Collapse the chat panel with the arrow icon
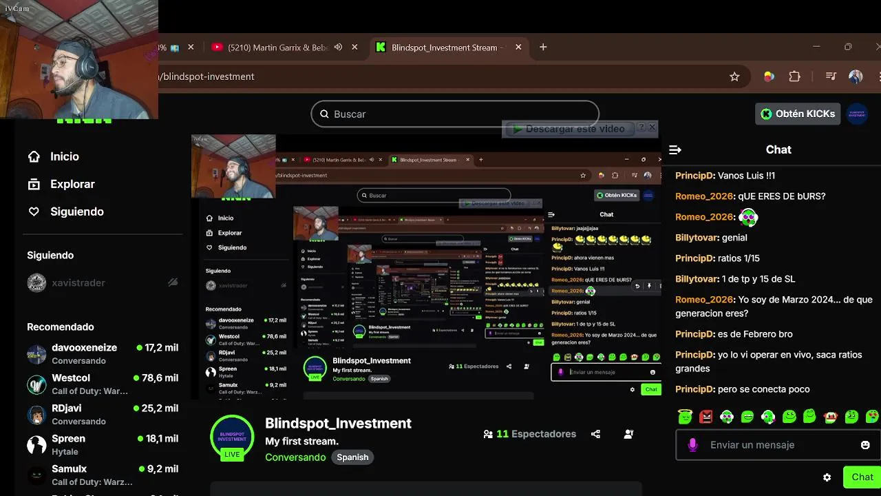The width and height of the screenshot is (881, 496). point(675,149)
